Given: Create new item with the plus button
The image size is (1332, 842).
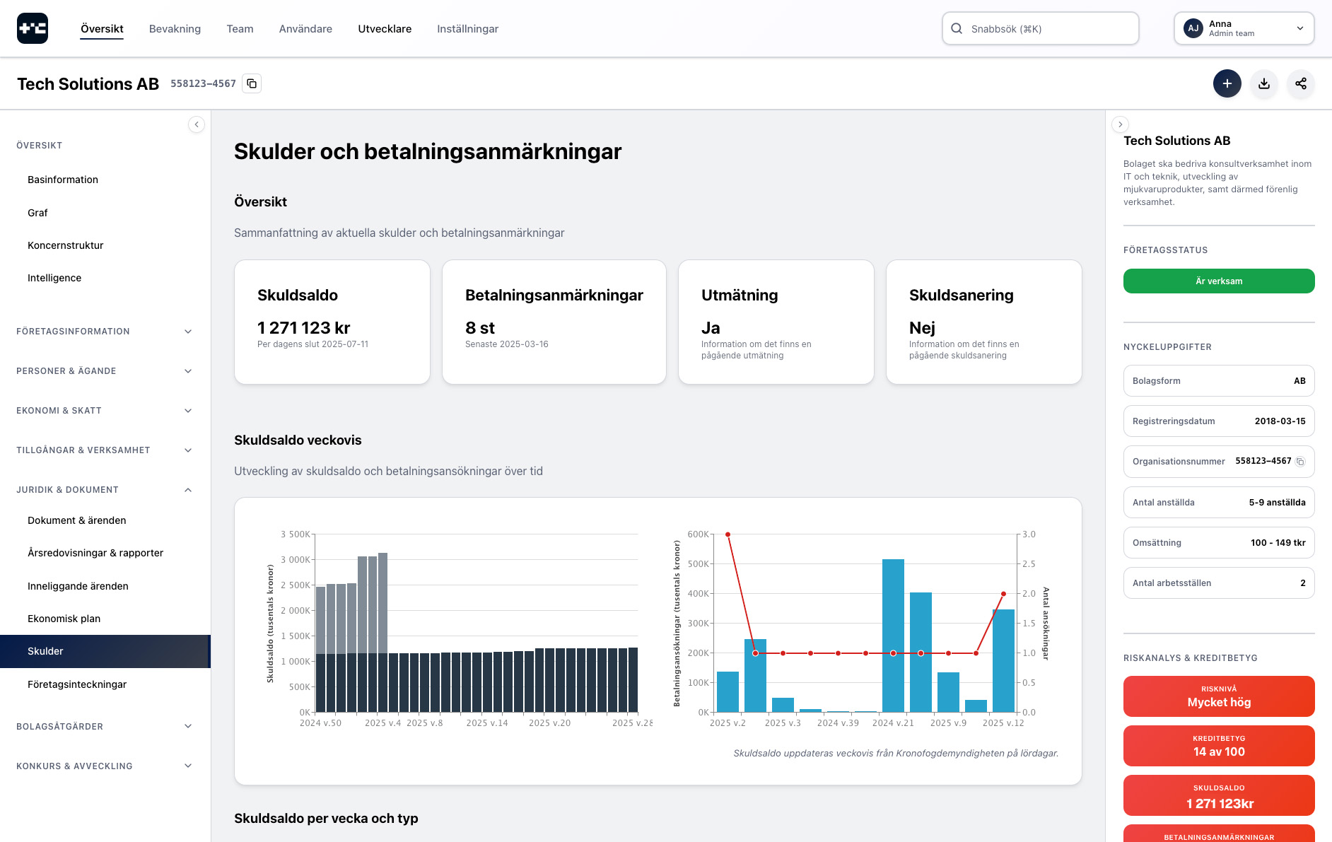Looking at the screenshot, I should (1227, 83).
